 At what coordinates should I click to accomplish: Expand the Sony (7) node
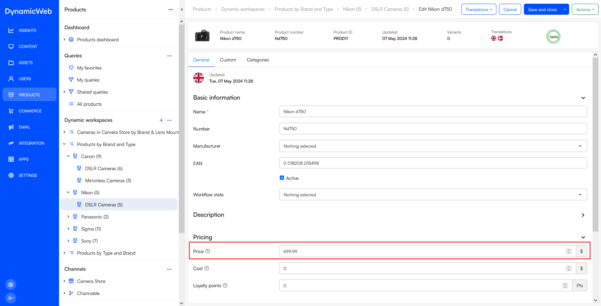pos(68,241)
